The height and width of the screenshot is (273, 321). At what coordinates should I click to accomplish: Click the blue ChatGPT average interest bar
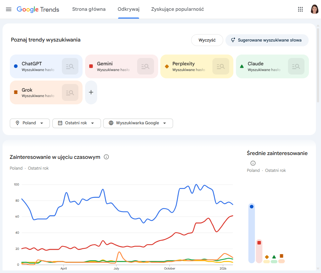pyautogui.click(x=251, y=233)
